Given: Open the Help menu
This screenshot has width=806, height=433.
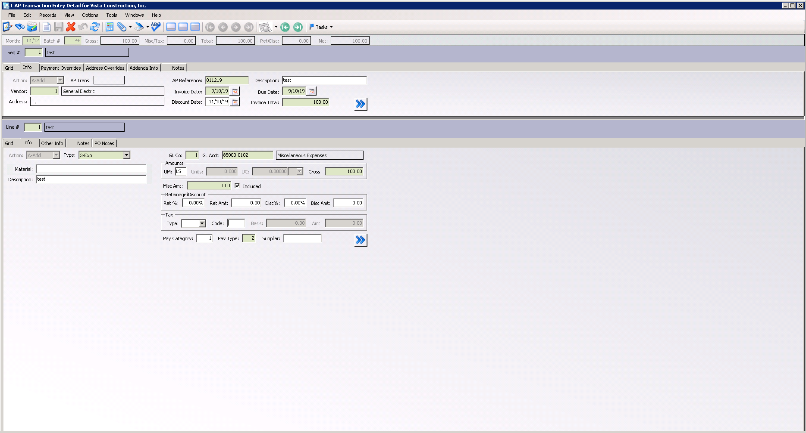Looking at the screenshot, I should pyautogui.click(x=156, y=15).
